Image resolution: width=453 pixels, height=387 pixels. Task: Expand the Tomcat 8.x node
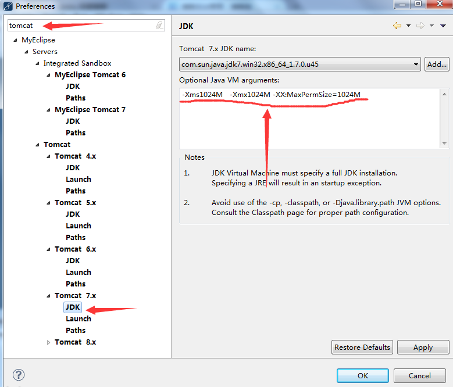pos(48,342)
